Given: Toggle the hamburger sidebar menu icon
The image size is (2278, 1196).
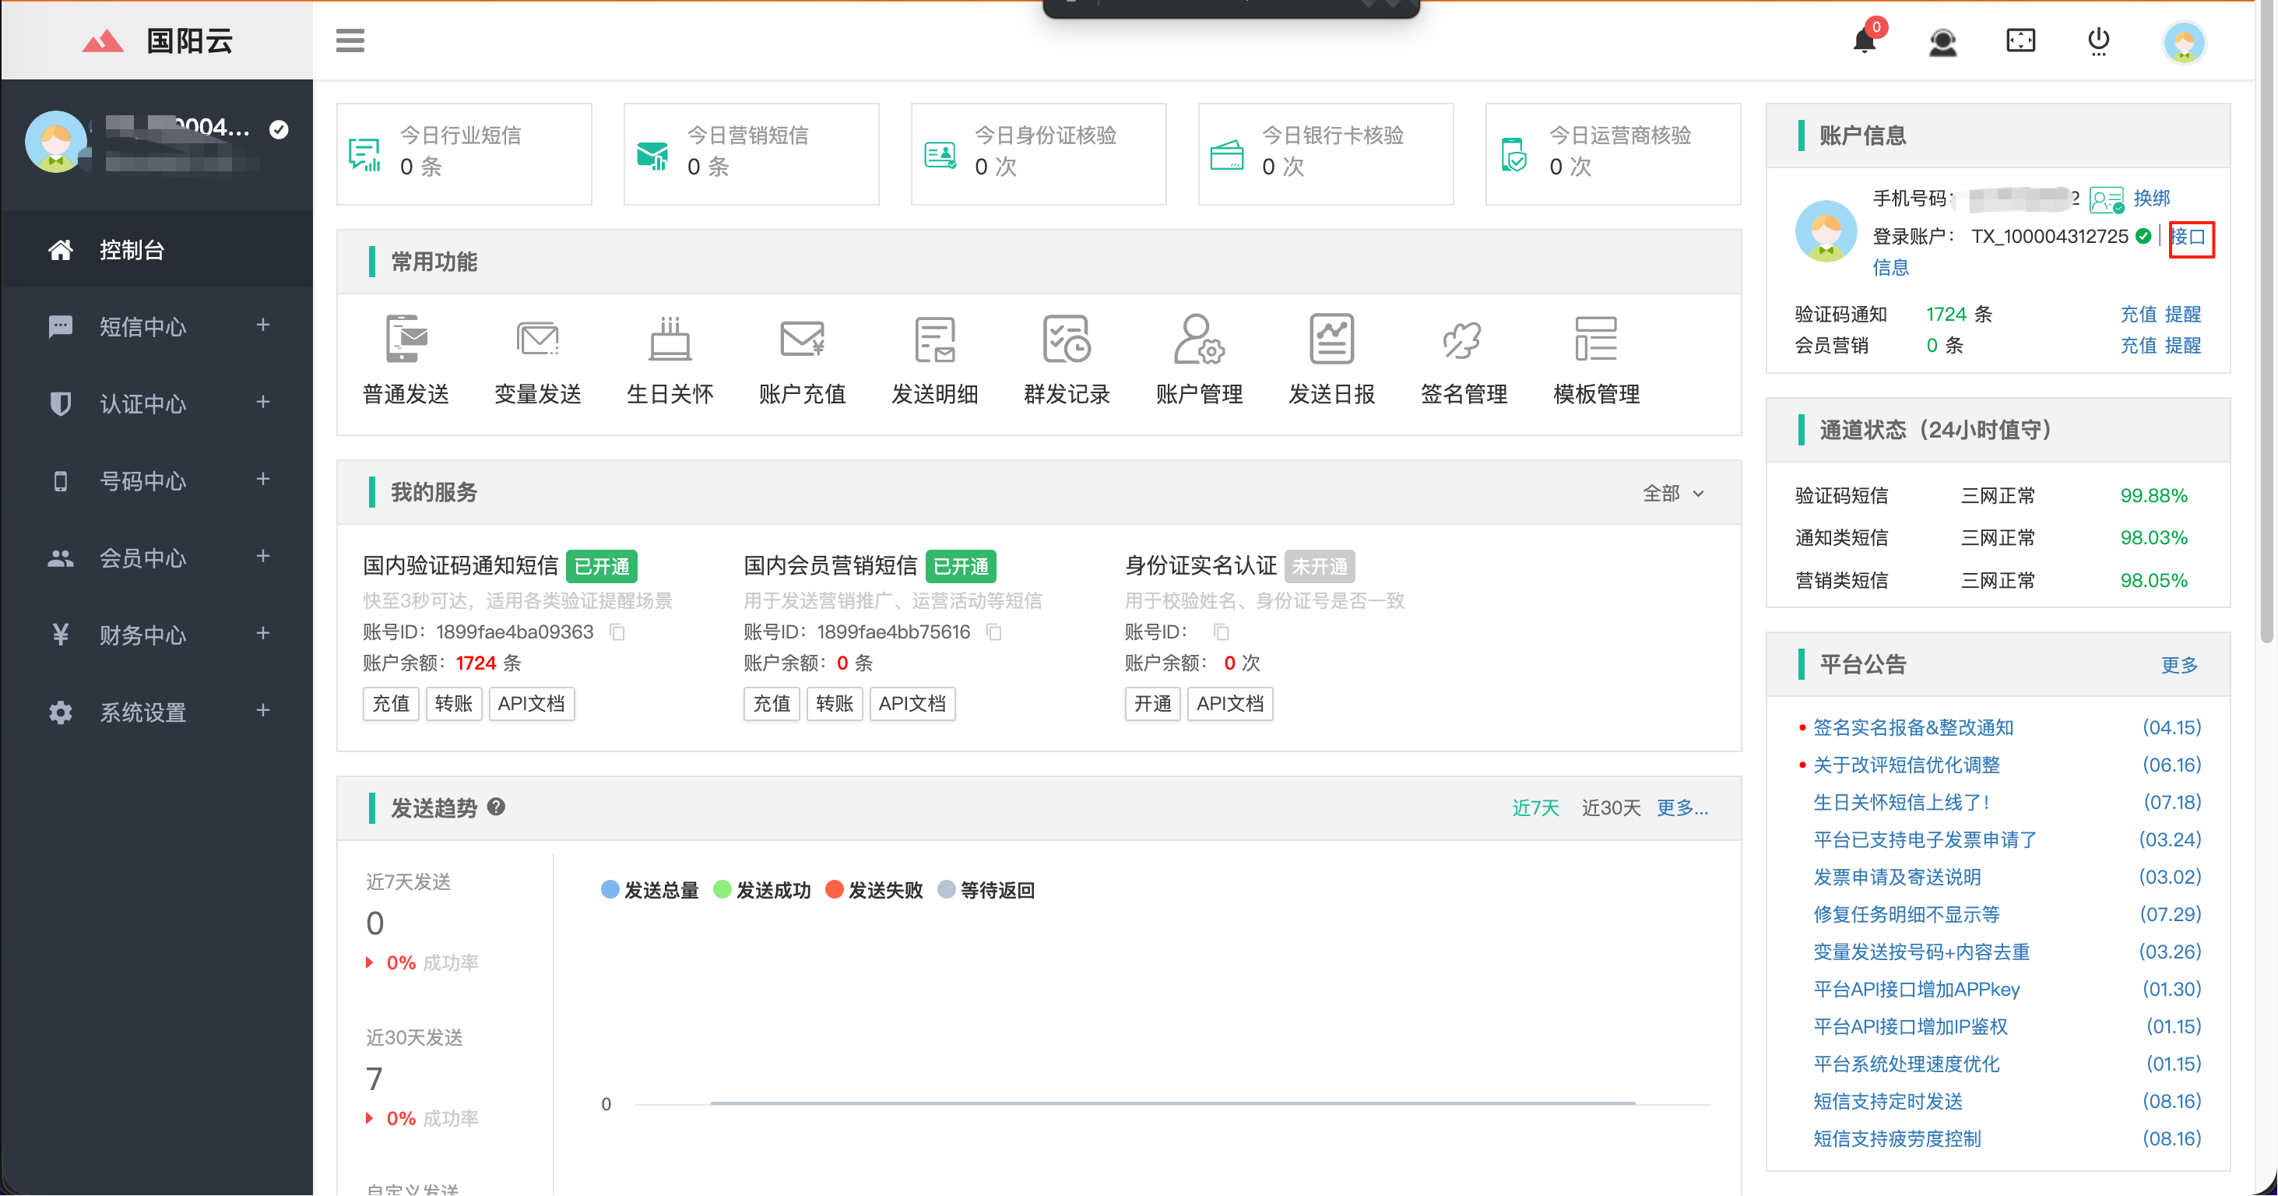Looking at the screenshot, I should click(x=350, y=40).
